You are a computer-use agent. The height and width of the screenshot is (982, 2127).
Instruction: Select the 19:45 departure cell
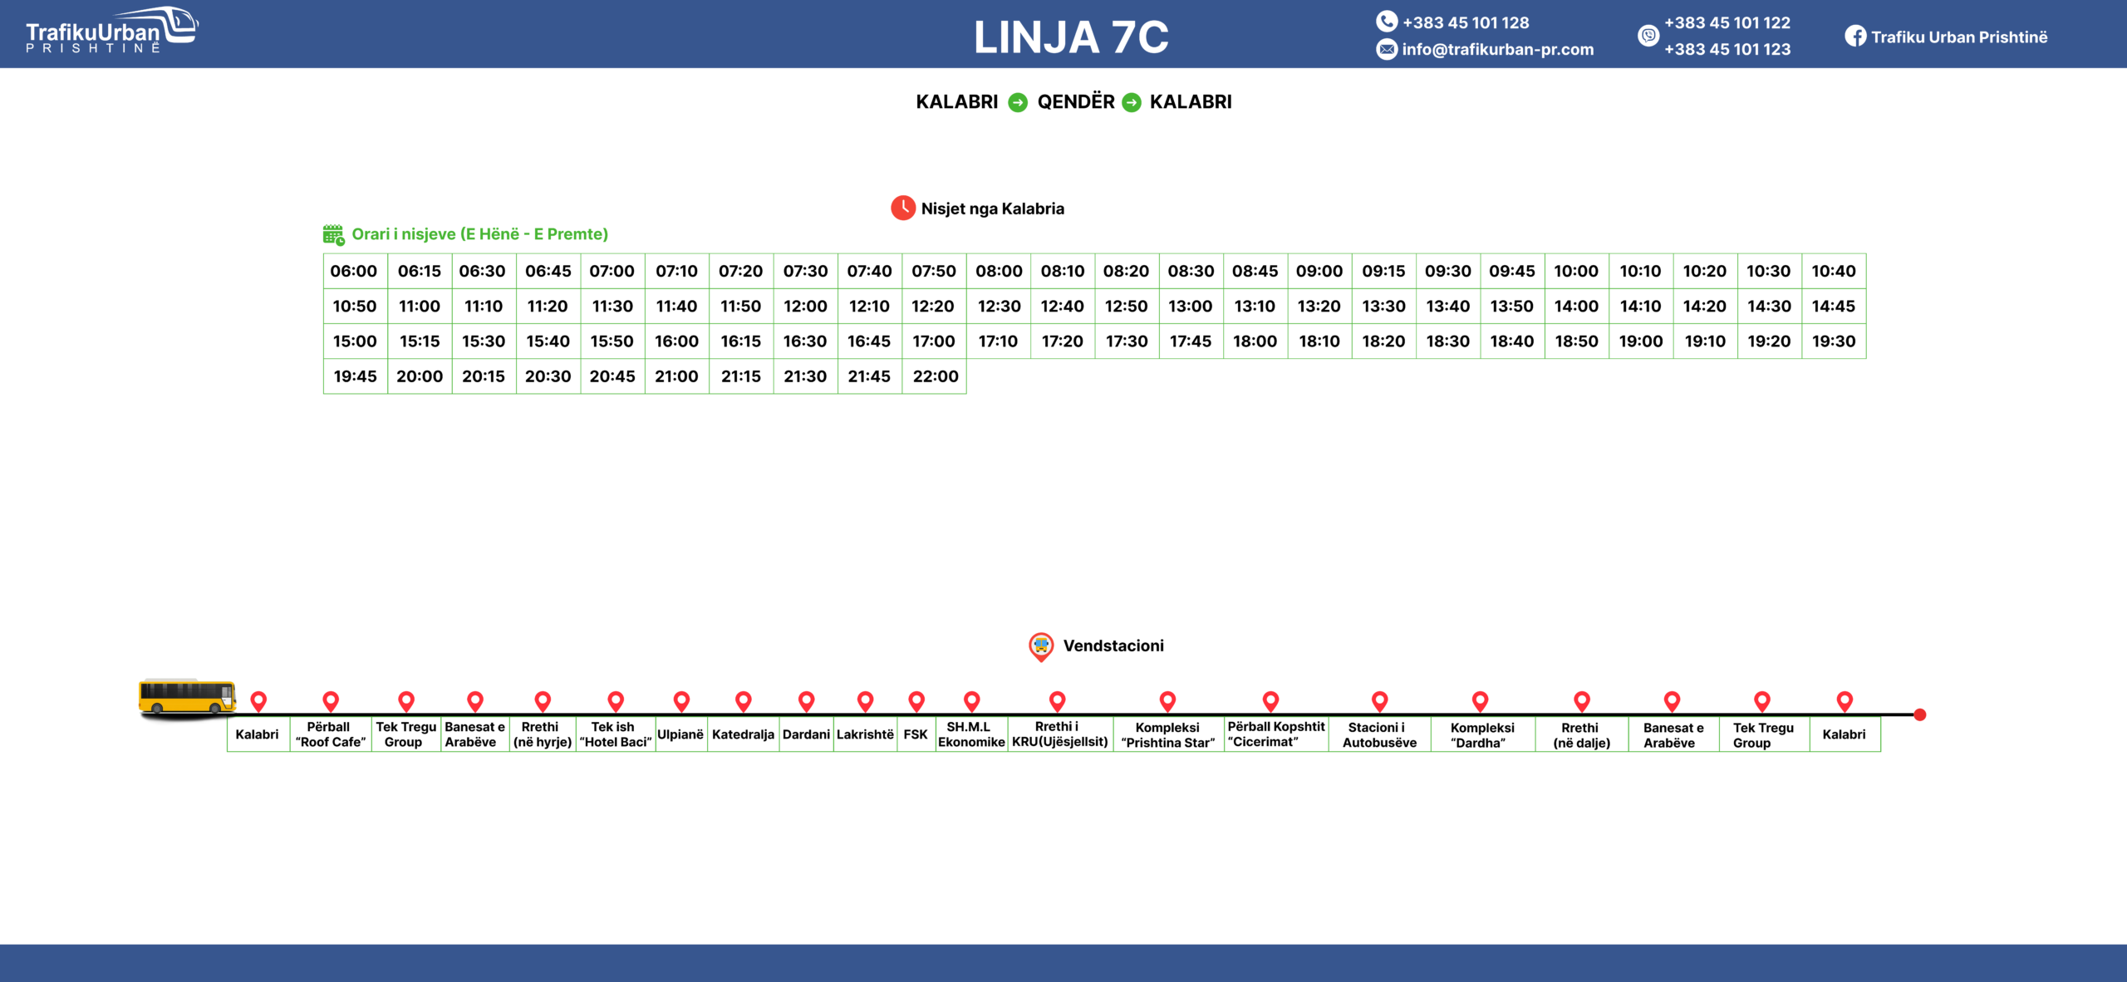point(355,376)
